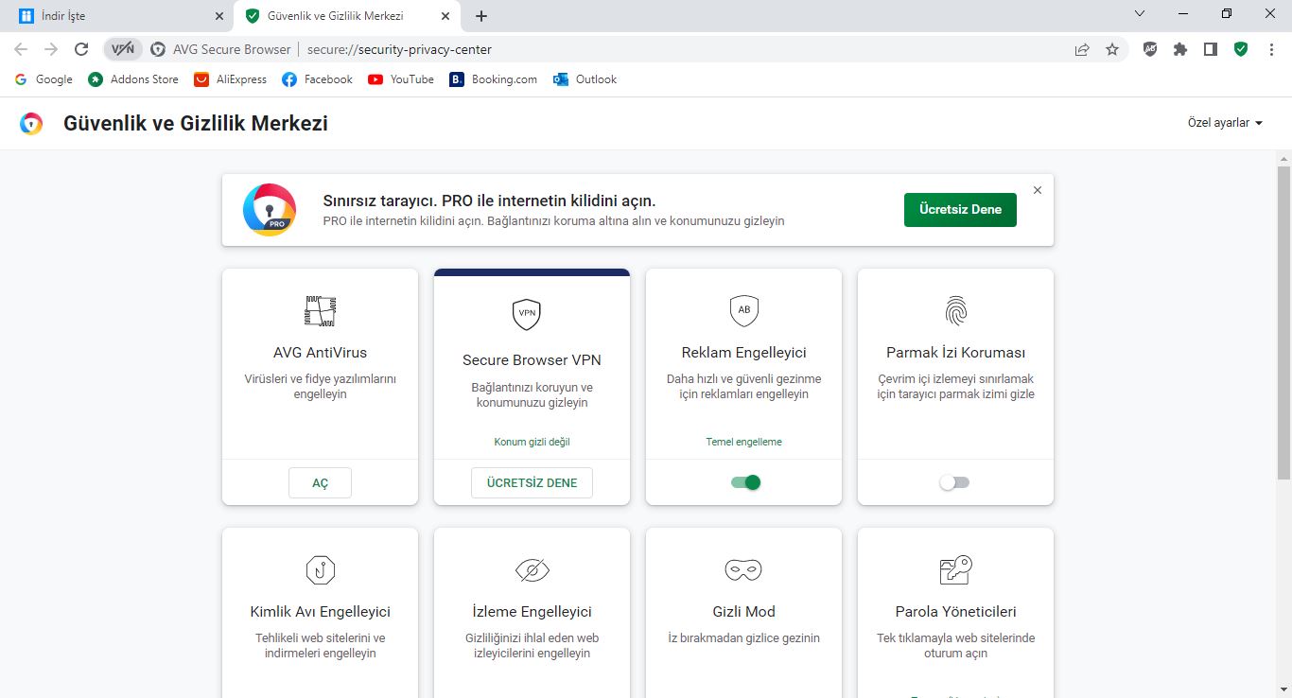Click the Secure Browser VPN shield icon

(527, 314)
